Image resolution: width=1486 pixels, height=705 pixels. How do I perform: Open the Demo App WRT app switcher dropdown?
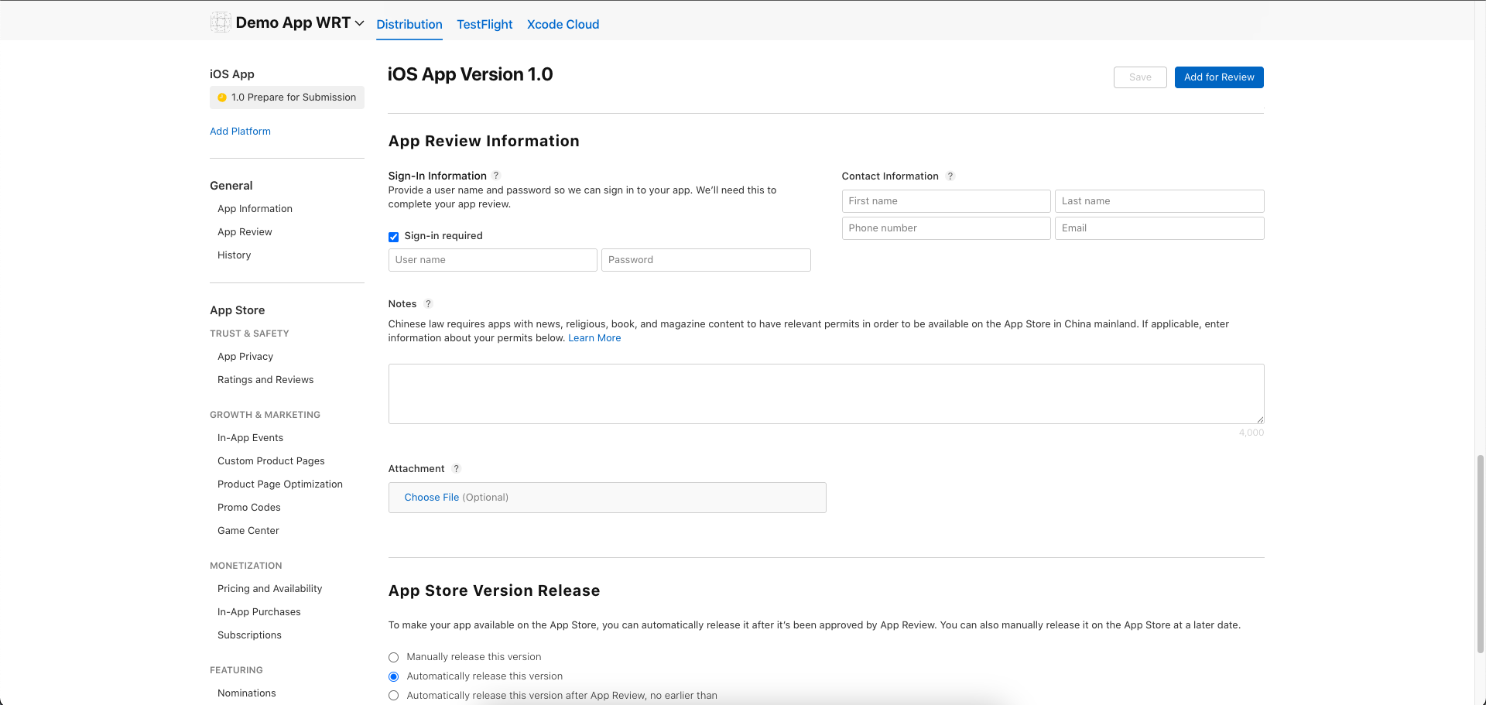(359, 23)
